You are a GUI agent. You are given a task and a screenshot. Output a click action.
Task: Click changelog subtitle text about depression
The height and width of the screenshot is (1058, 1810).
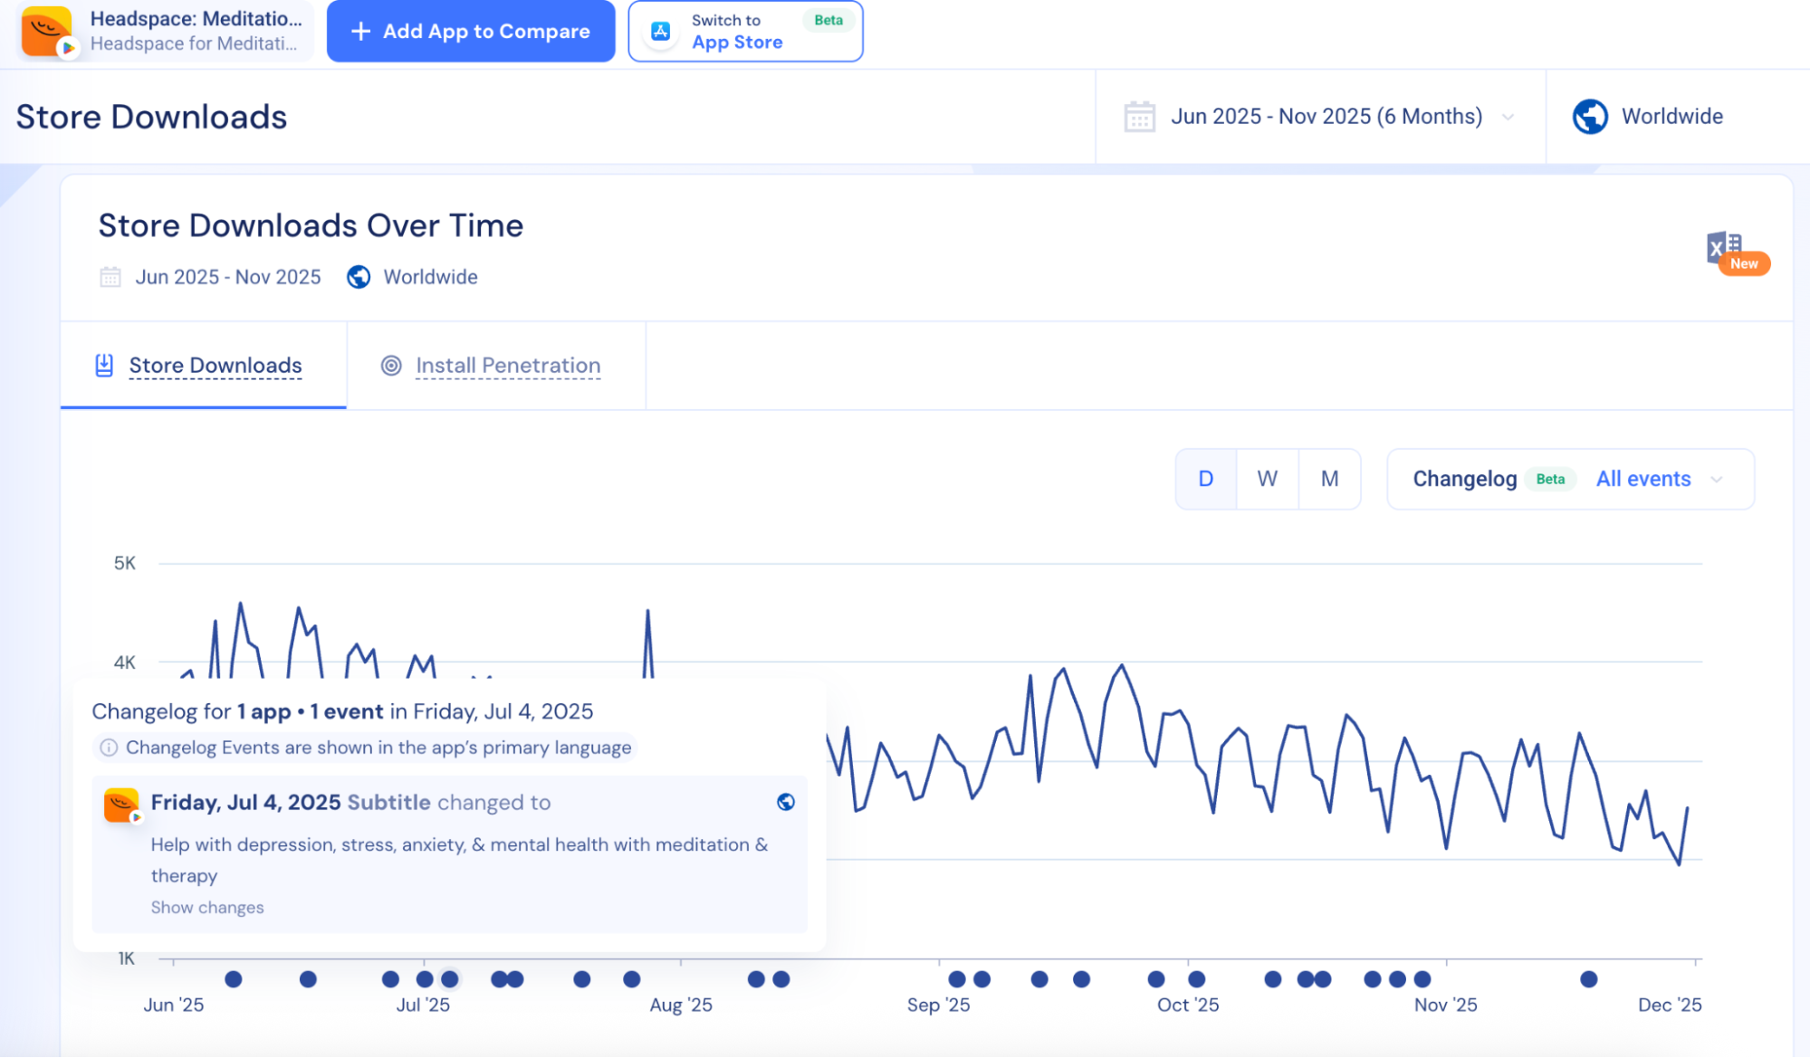pos(459,860)
